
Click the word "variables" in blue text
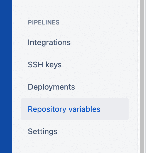[x=85, y=109]
